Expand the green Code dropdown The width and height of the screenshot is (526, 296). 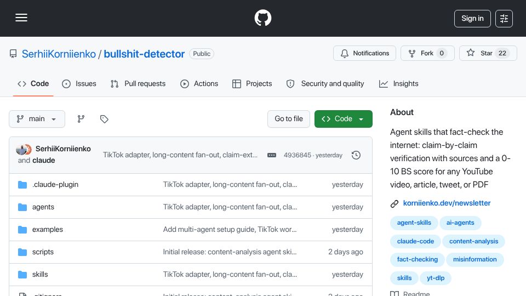coord(343,119)
